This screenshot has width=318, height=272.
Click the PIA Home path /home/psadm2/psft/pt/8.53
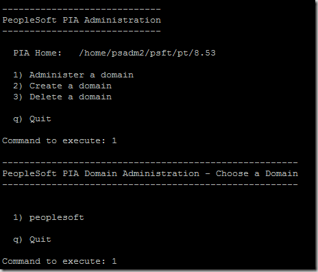pyautogui.click(x=147, y=53)
